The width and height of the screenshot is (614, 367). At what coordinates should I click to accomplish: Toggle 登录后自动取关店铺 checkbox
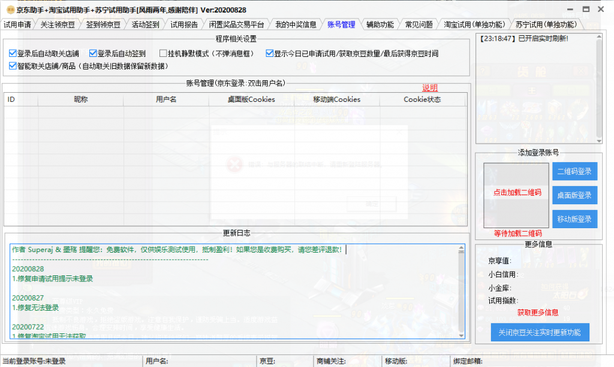pos(13,53)
